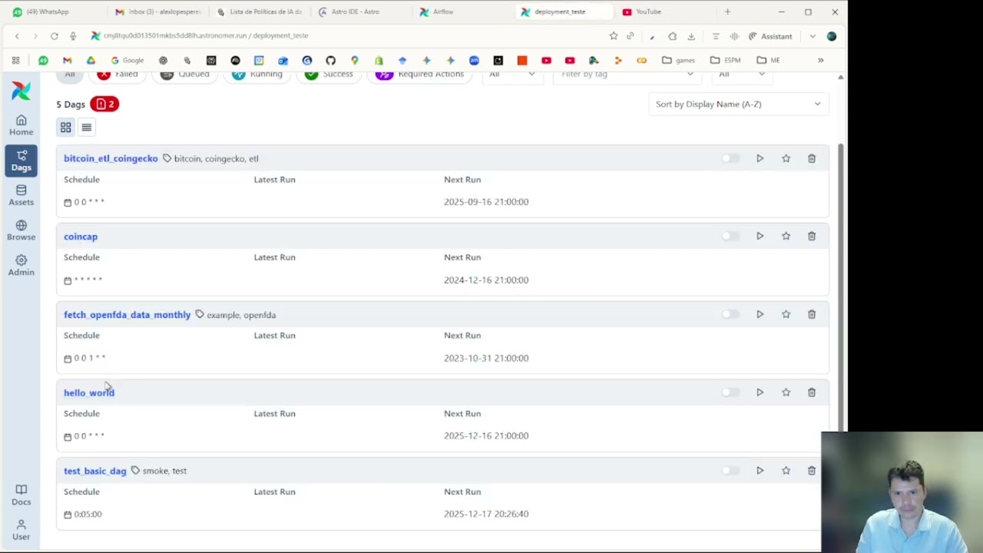The image size is (983, 553).
Task: Click the red import errors badge
Action: pyautogui.click(x=104, y=104)
